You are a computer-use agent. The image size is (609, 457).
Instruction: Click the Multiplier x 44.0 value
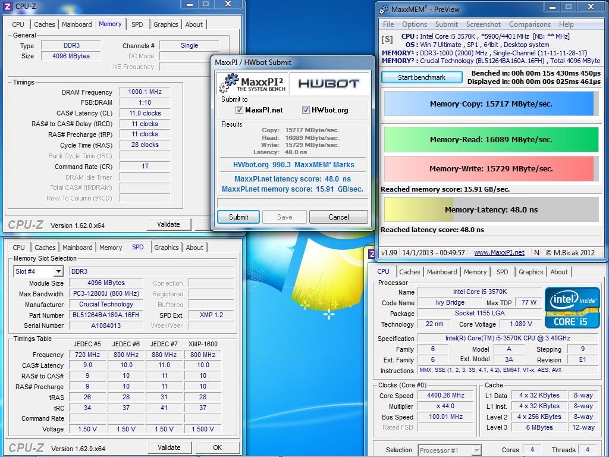pos(445,406)
